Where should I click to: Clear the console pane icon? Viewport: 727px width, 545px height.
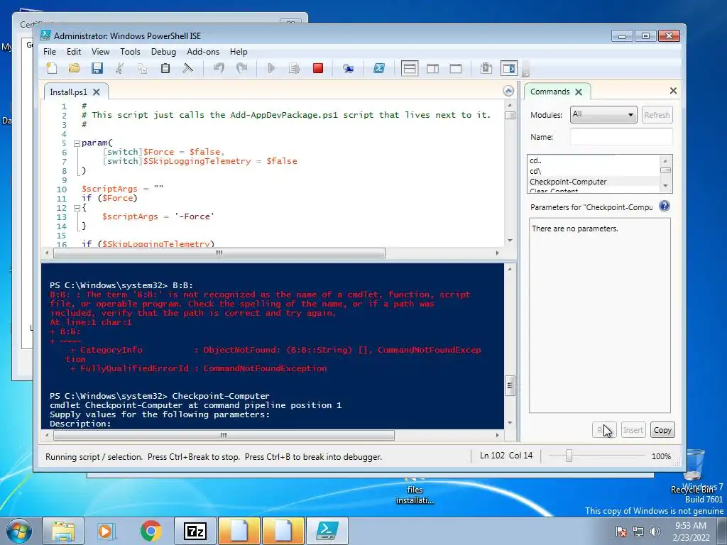click(187, 69)
